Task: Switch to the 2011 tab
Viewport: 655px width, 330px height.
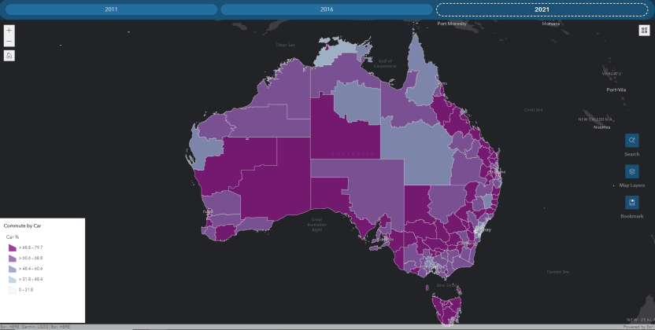Action: 111,9
